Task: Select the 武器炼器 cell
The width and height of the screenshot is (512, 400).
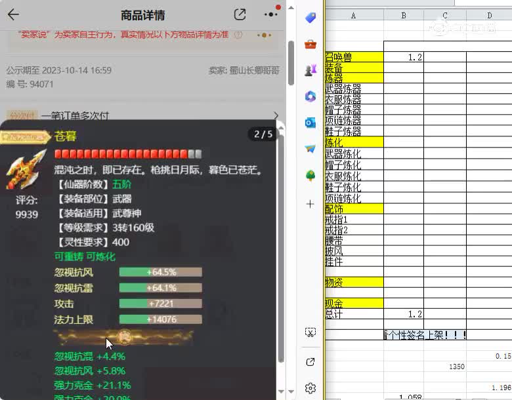Action: [x=354, y=88]
